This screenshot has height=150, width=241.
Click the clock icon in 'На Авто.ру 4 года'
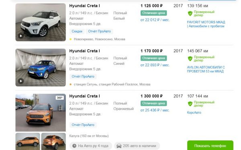point(74,146)
